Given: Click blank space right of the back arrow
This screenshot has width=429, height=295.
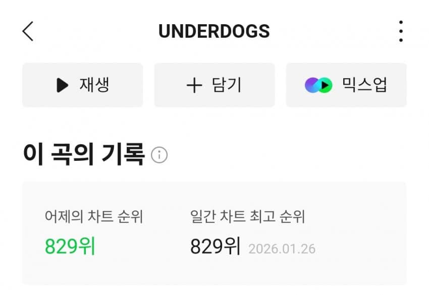Looking at the screenshot, I should tap(91, 31).
